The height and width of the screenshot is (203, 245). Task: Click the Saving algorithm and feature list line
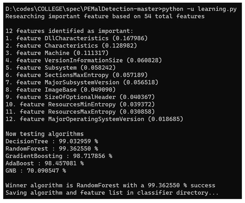[x=112, y=193]
